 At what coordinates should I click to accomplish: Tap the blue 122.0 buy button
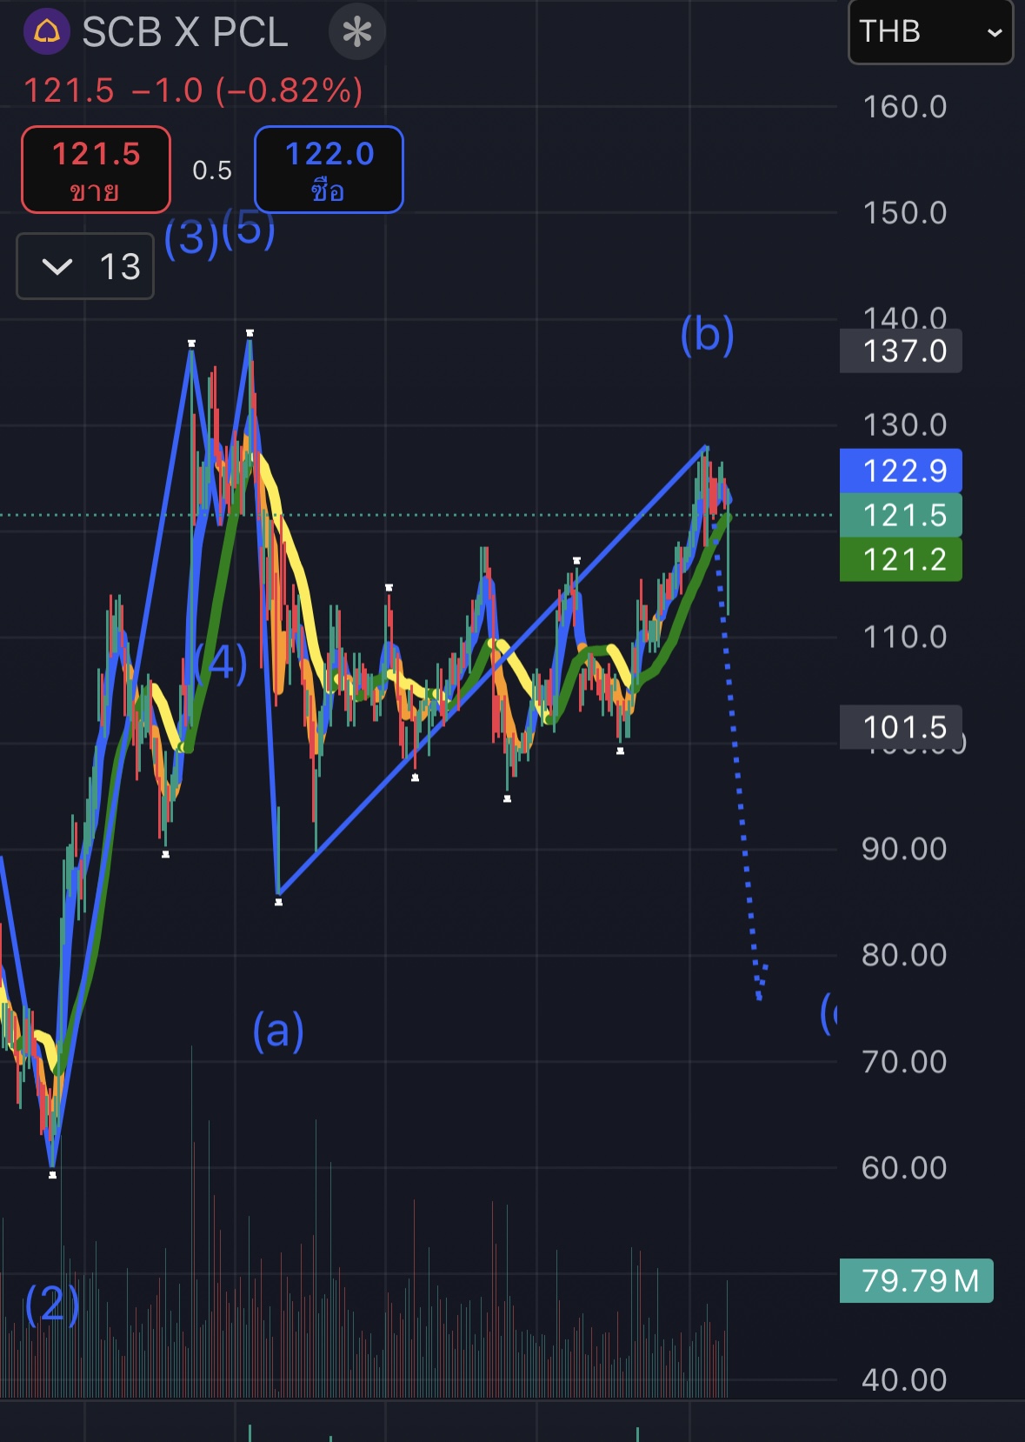click(x=329, y=170)
